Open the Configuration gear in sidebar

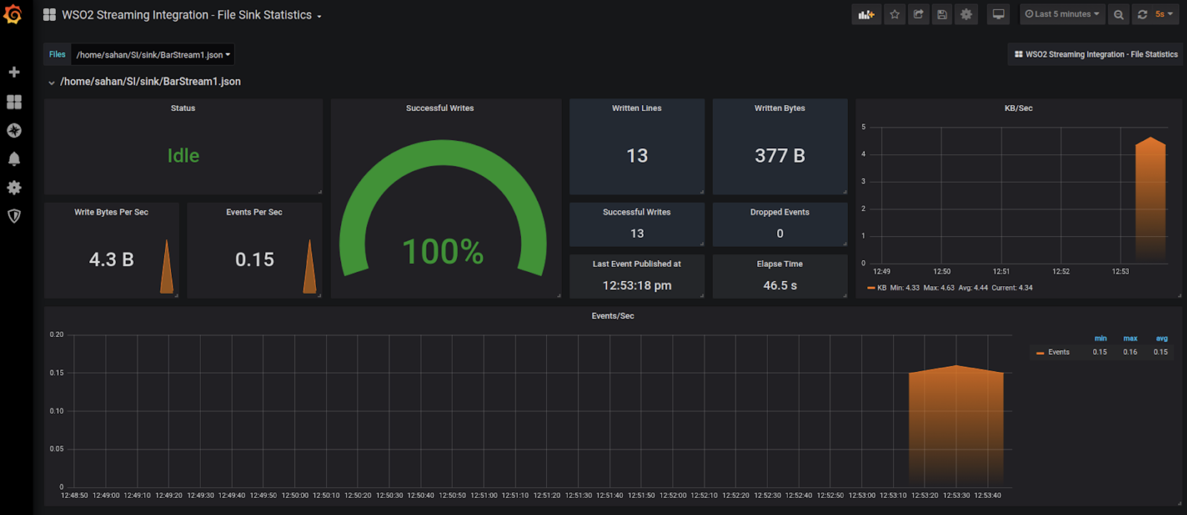click(14, 188)
